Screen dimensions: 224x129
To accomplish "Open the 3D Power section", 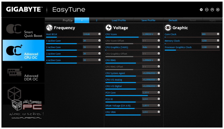I will pos(23,94).
